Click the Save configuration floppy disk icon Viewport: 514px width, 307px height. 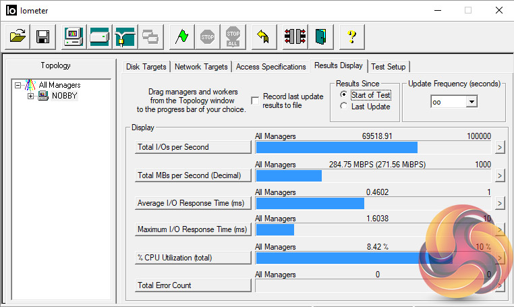(x=42, y=36)
